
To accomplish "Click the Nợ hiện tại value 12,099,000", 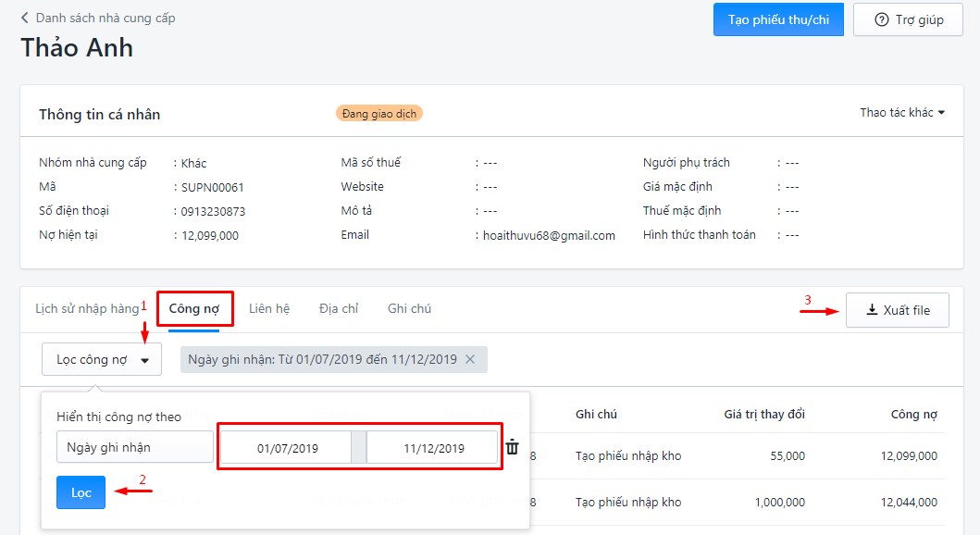I will click(210, 236).
